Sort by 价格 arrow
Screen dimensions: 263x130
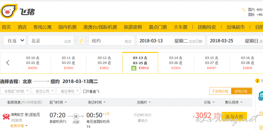(x=213, y=102)
